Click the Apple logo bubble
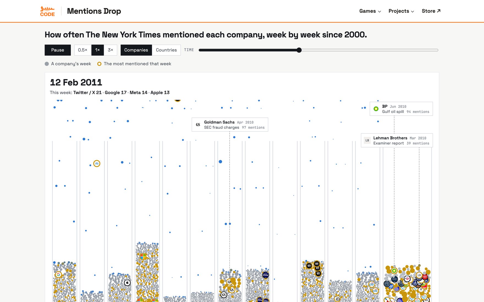Screen dimensions: 484x302 [x=127, y=283]
